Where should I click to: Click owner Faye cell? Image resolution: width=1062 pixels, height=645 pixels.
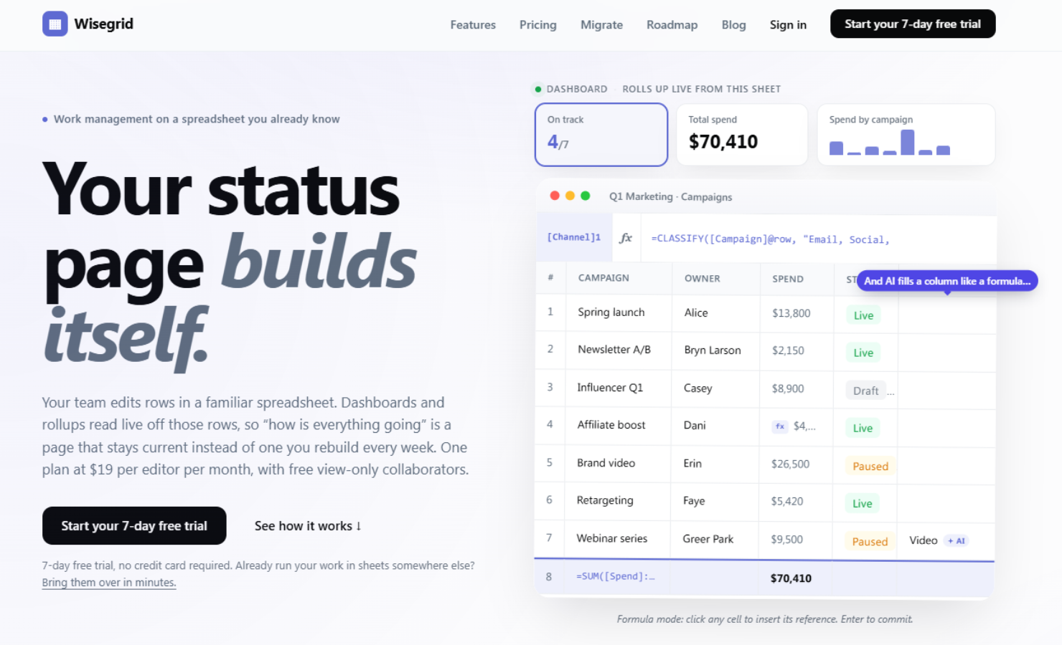[715, 501]
